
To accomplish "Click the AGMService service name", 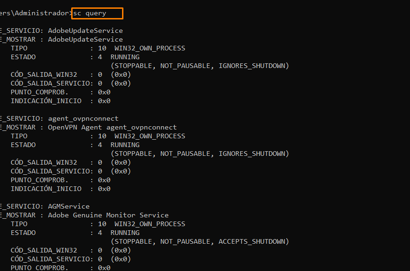I will (x=69, y=206).
